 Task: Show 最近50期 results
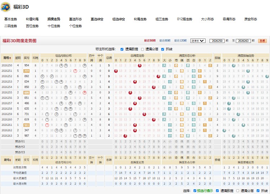pyautogui.click(x=150, y=40)
